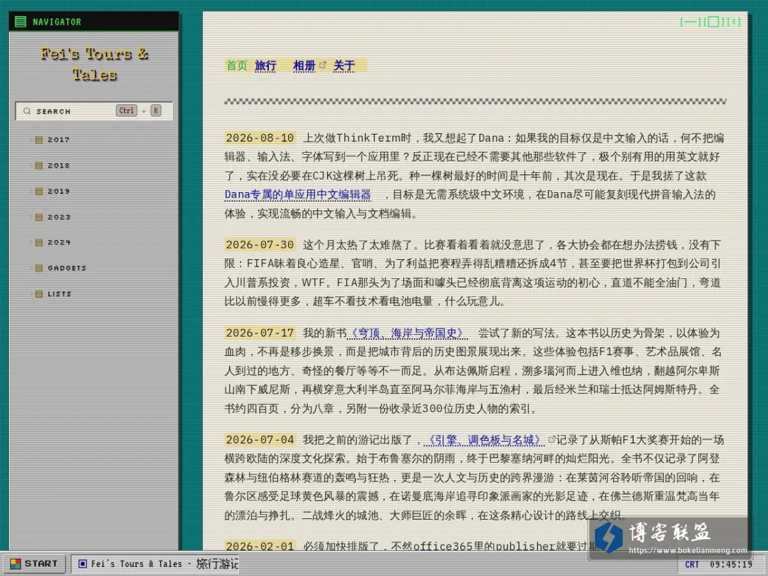Expand the Gadgets tree chevron
This screenshot has height=576, width=768.
[x=31, y=268]
